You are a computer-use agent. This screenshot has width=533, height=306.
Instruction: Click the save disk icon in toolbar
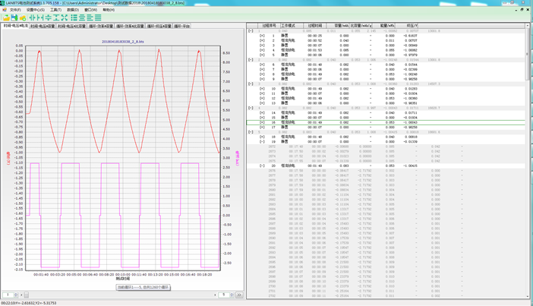(14, 17)
